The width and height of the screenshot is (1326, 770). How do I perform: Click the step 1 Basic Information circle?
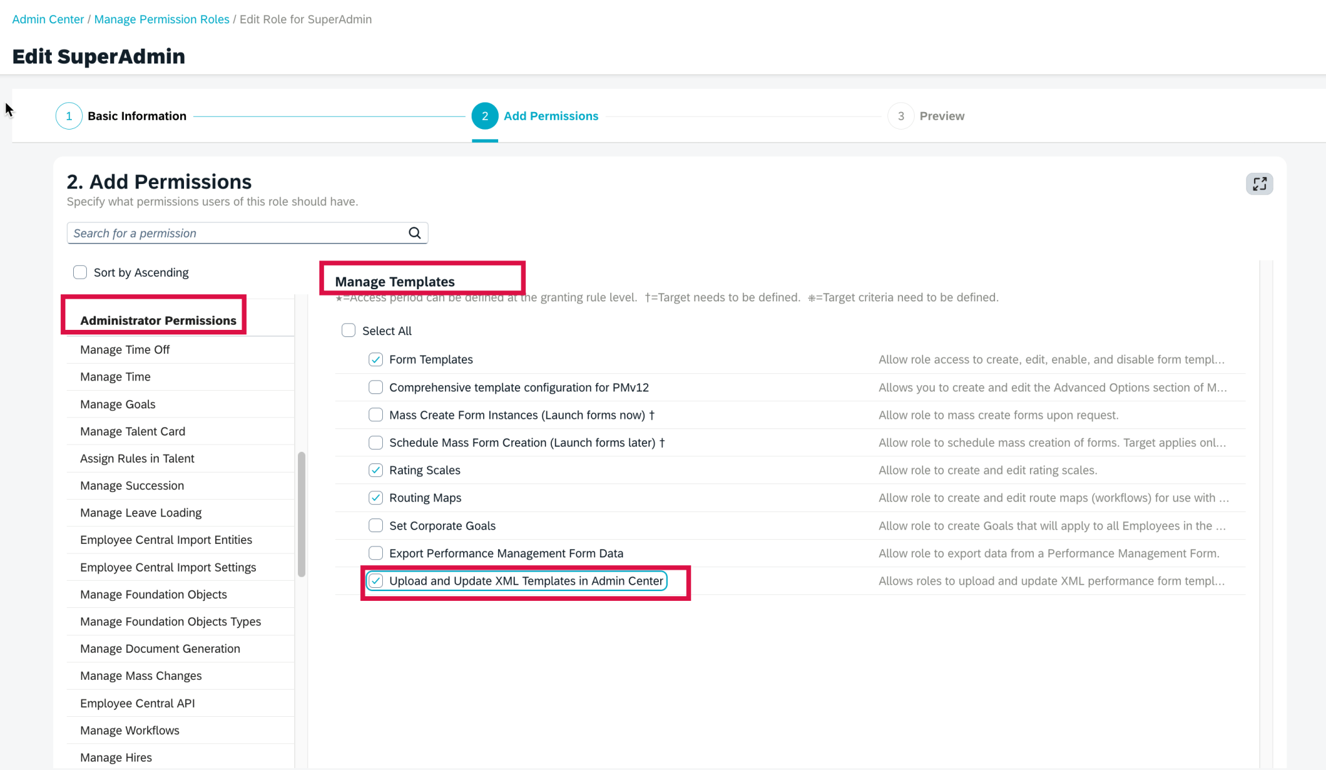[69, 115]
